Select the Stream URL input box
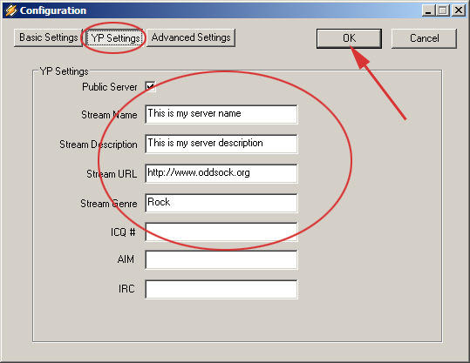The width and height of the screenshot is (470, 363). 221,173
